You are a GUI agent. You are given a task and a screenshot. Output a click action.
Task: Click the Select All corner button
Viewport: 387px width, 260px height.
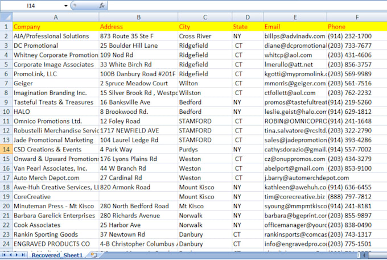point(6,17)
